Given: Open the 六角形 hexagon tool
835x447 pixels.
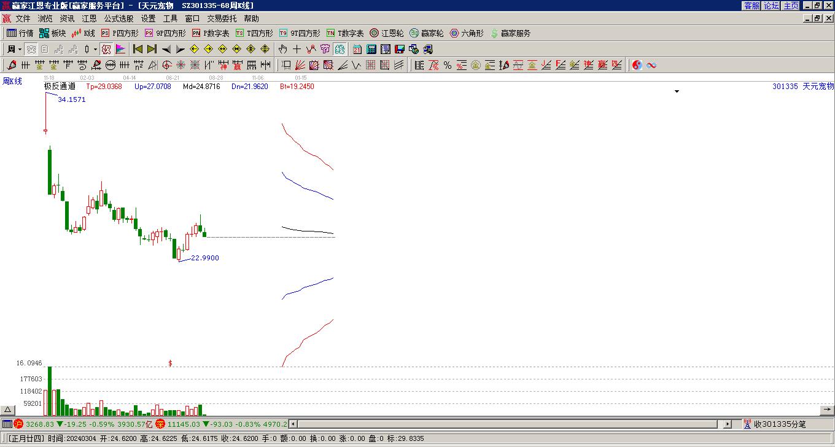Looking at the screenshot, I should (x=467, y=33).
